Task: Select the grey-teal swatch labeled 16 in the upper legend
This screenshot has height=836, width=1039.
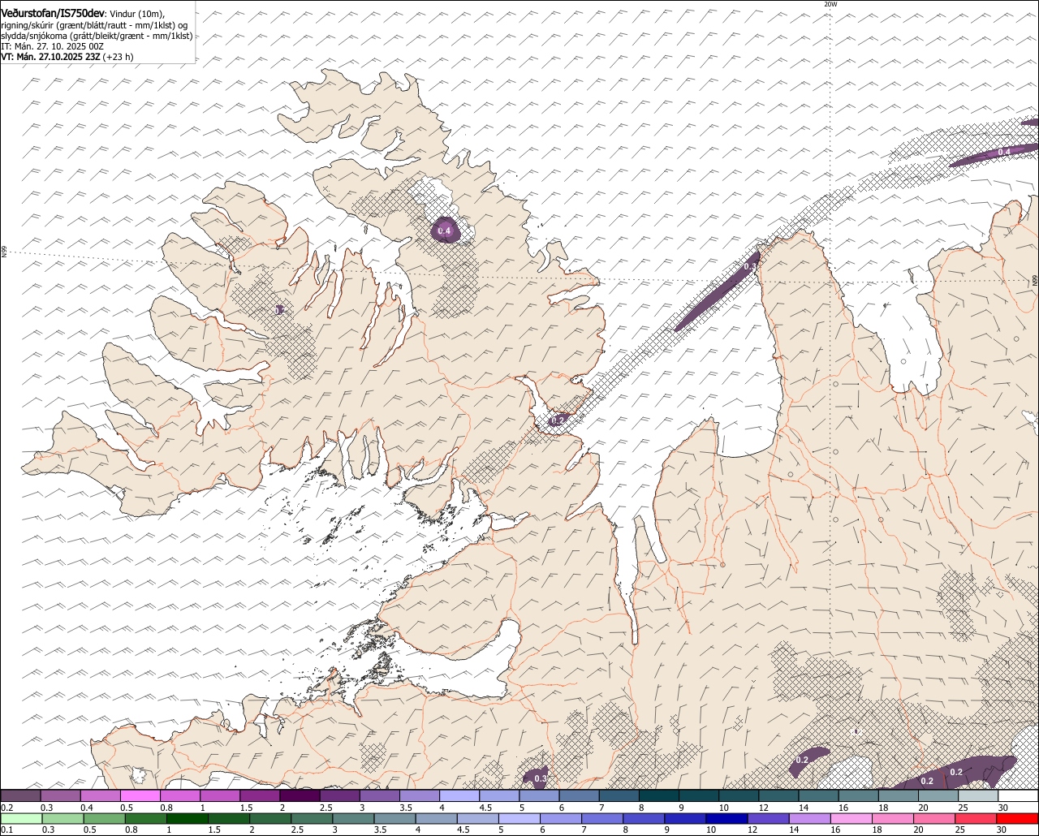Action: [x=859, y=795]
